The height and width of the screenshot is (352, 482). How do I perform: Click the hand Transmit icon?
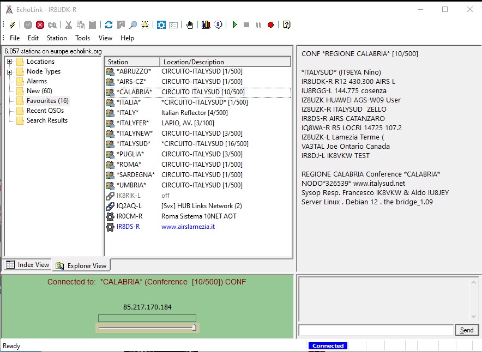click(190, 25)
